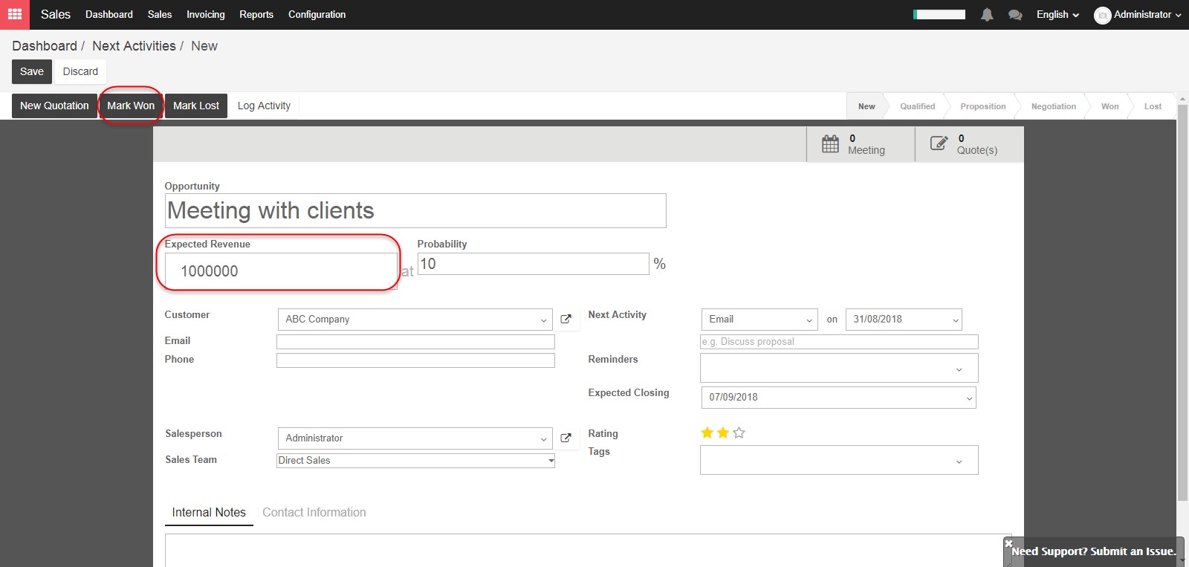Open Salesperson external link icon
This screenshot has height=567, width=1189.
566,438
